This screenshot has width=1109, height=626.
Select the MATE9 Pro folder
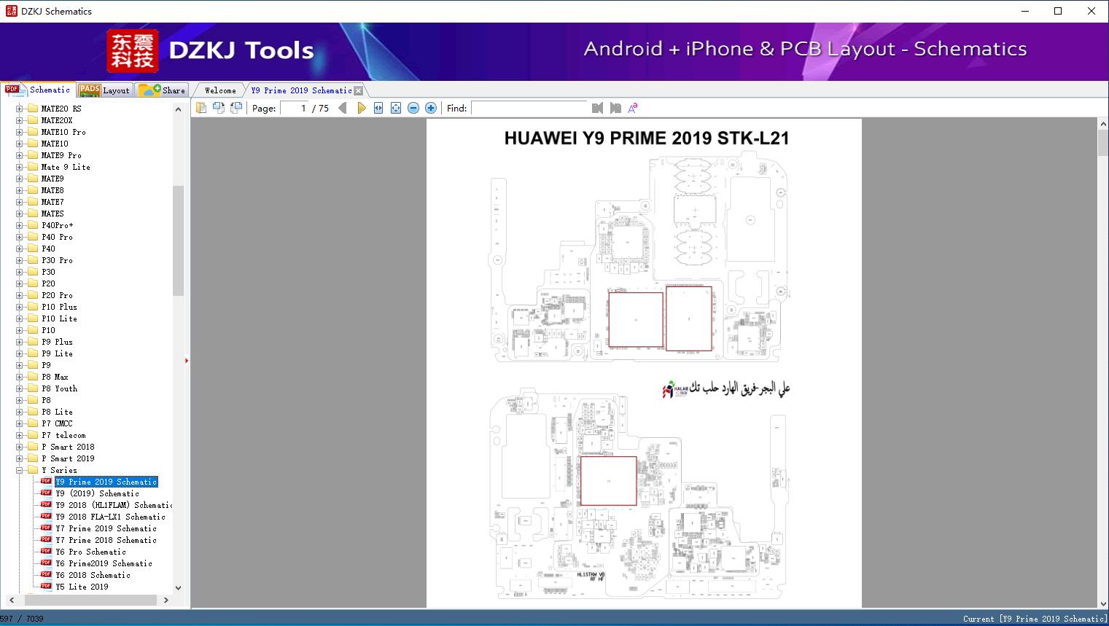point(61,155)
